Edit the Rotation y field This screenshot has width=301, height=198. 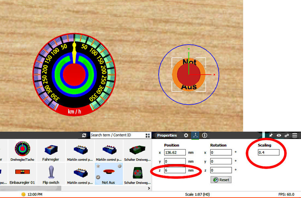[x=221, y=161]
